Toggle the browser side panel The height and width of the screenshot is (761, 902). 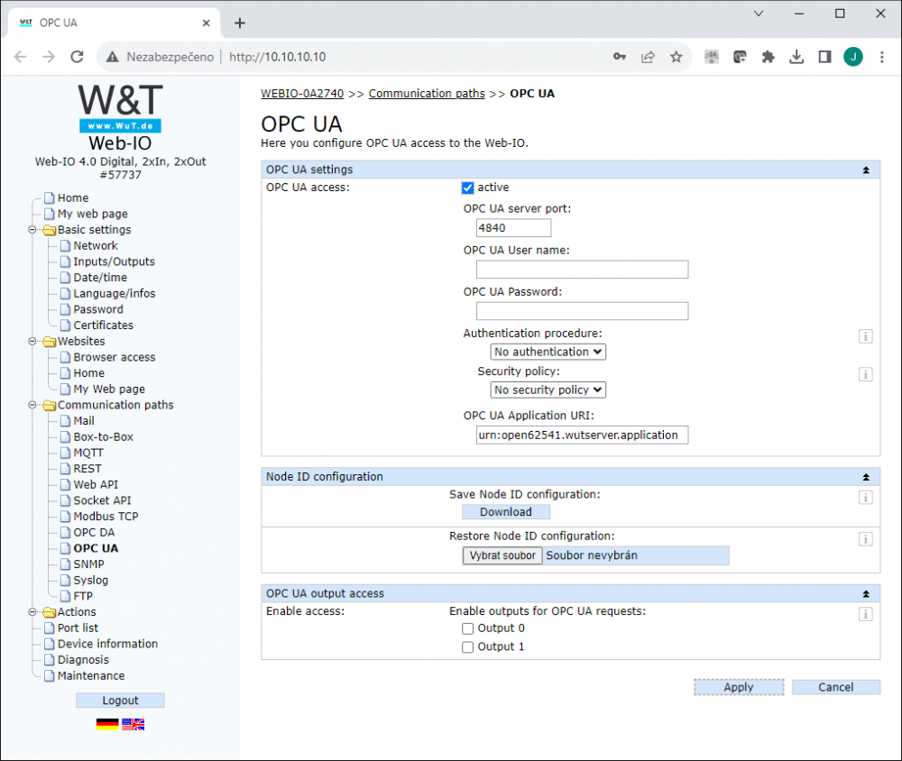point(824,57)
